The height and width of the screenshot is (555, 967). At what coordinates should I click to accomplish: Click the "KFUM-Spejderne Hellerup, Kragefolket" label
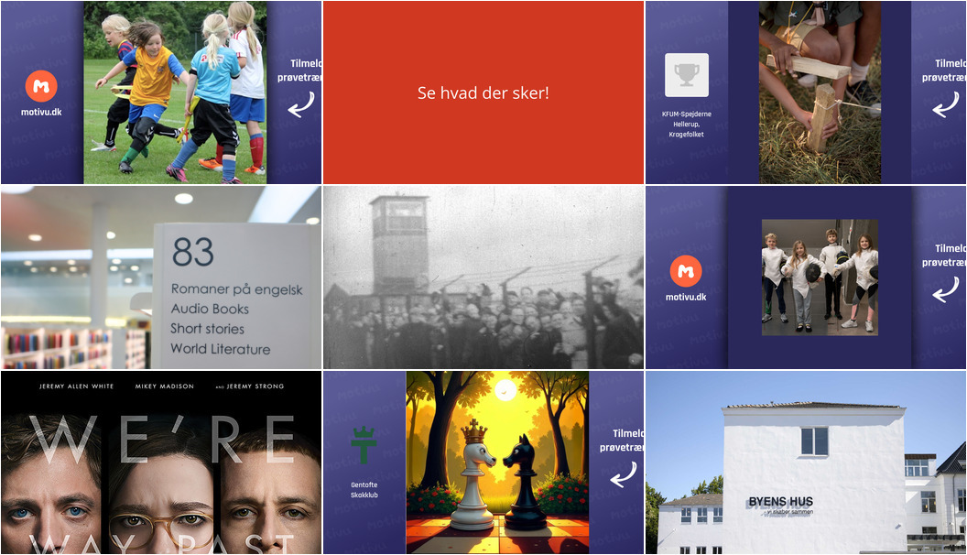click(687, 124)
